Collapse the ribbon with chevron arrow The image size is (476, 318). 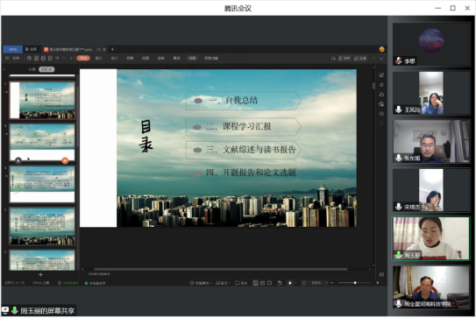(x=381, y=59)
